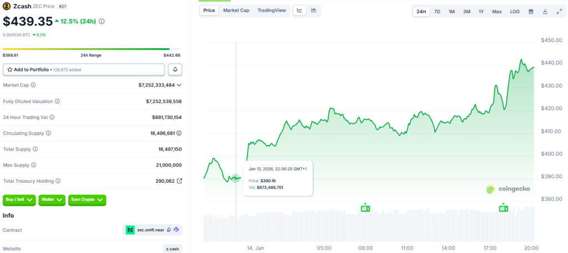
Task: Open the Earn Crypto dropdown
Action: 87,199
